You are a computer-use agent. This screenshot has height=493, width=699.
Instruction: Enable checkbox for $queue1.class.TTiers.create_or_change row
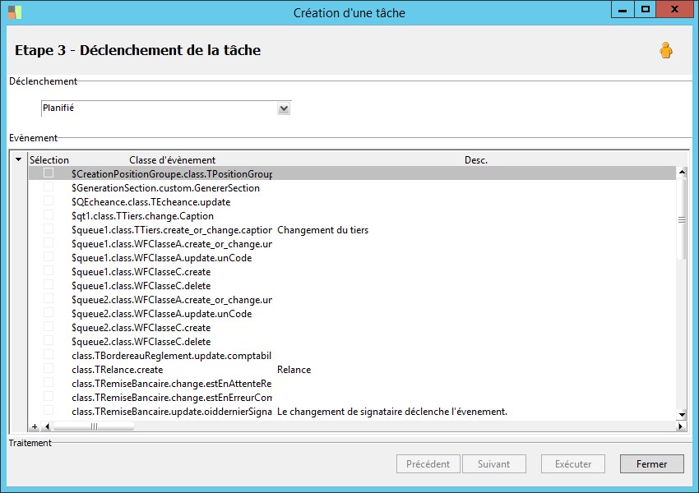[x=49, y=228]
